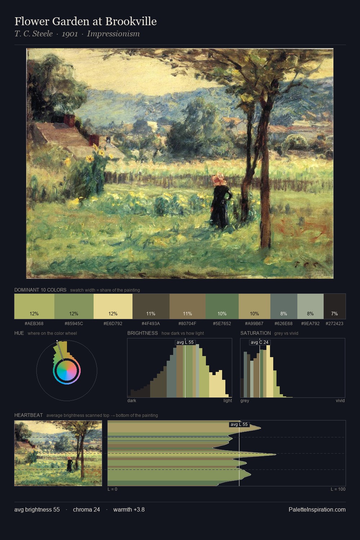Click the #85945C green swatch

pos(74,306)
